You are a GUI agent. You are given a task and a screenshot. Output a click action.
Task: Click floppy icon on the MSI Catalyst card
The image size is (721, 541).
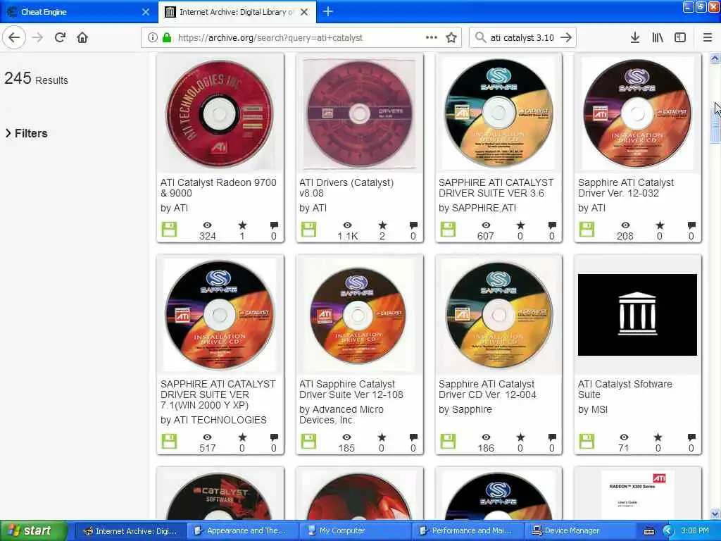pos(587,441)
